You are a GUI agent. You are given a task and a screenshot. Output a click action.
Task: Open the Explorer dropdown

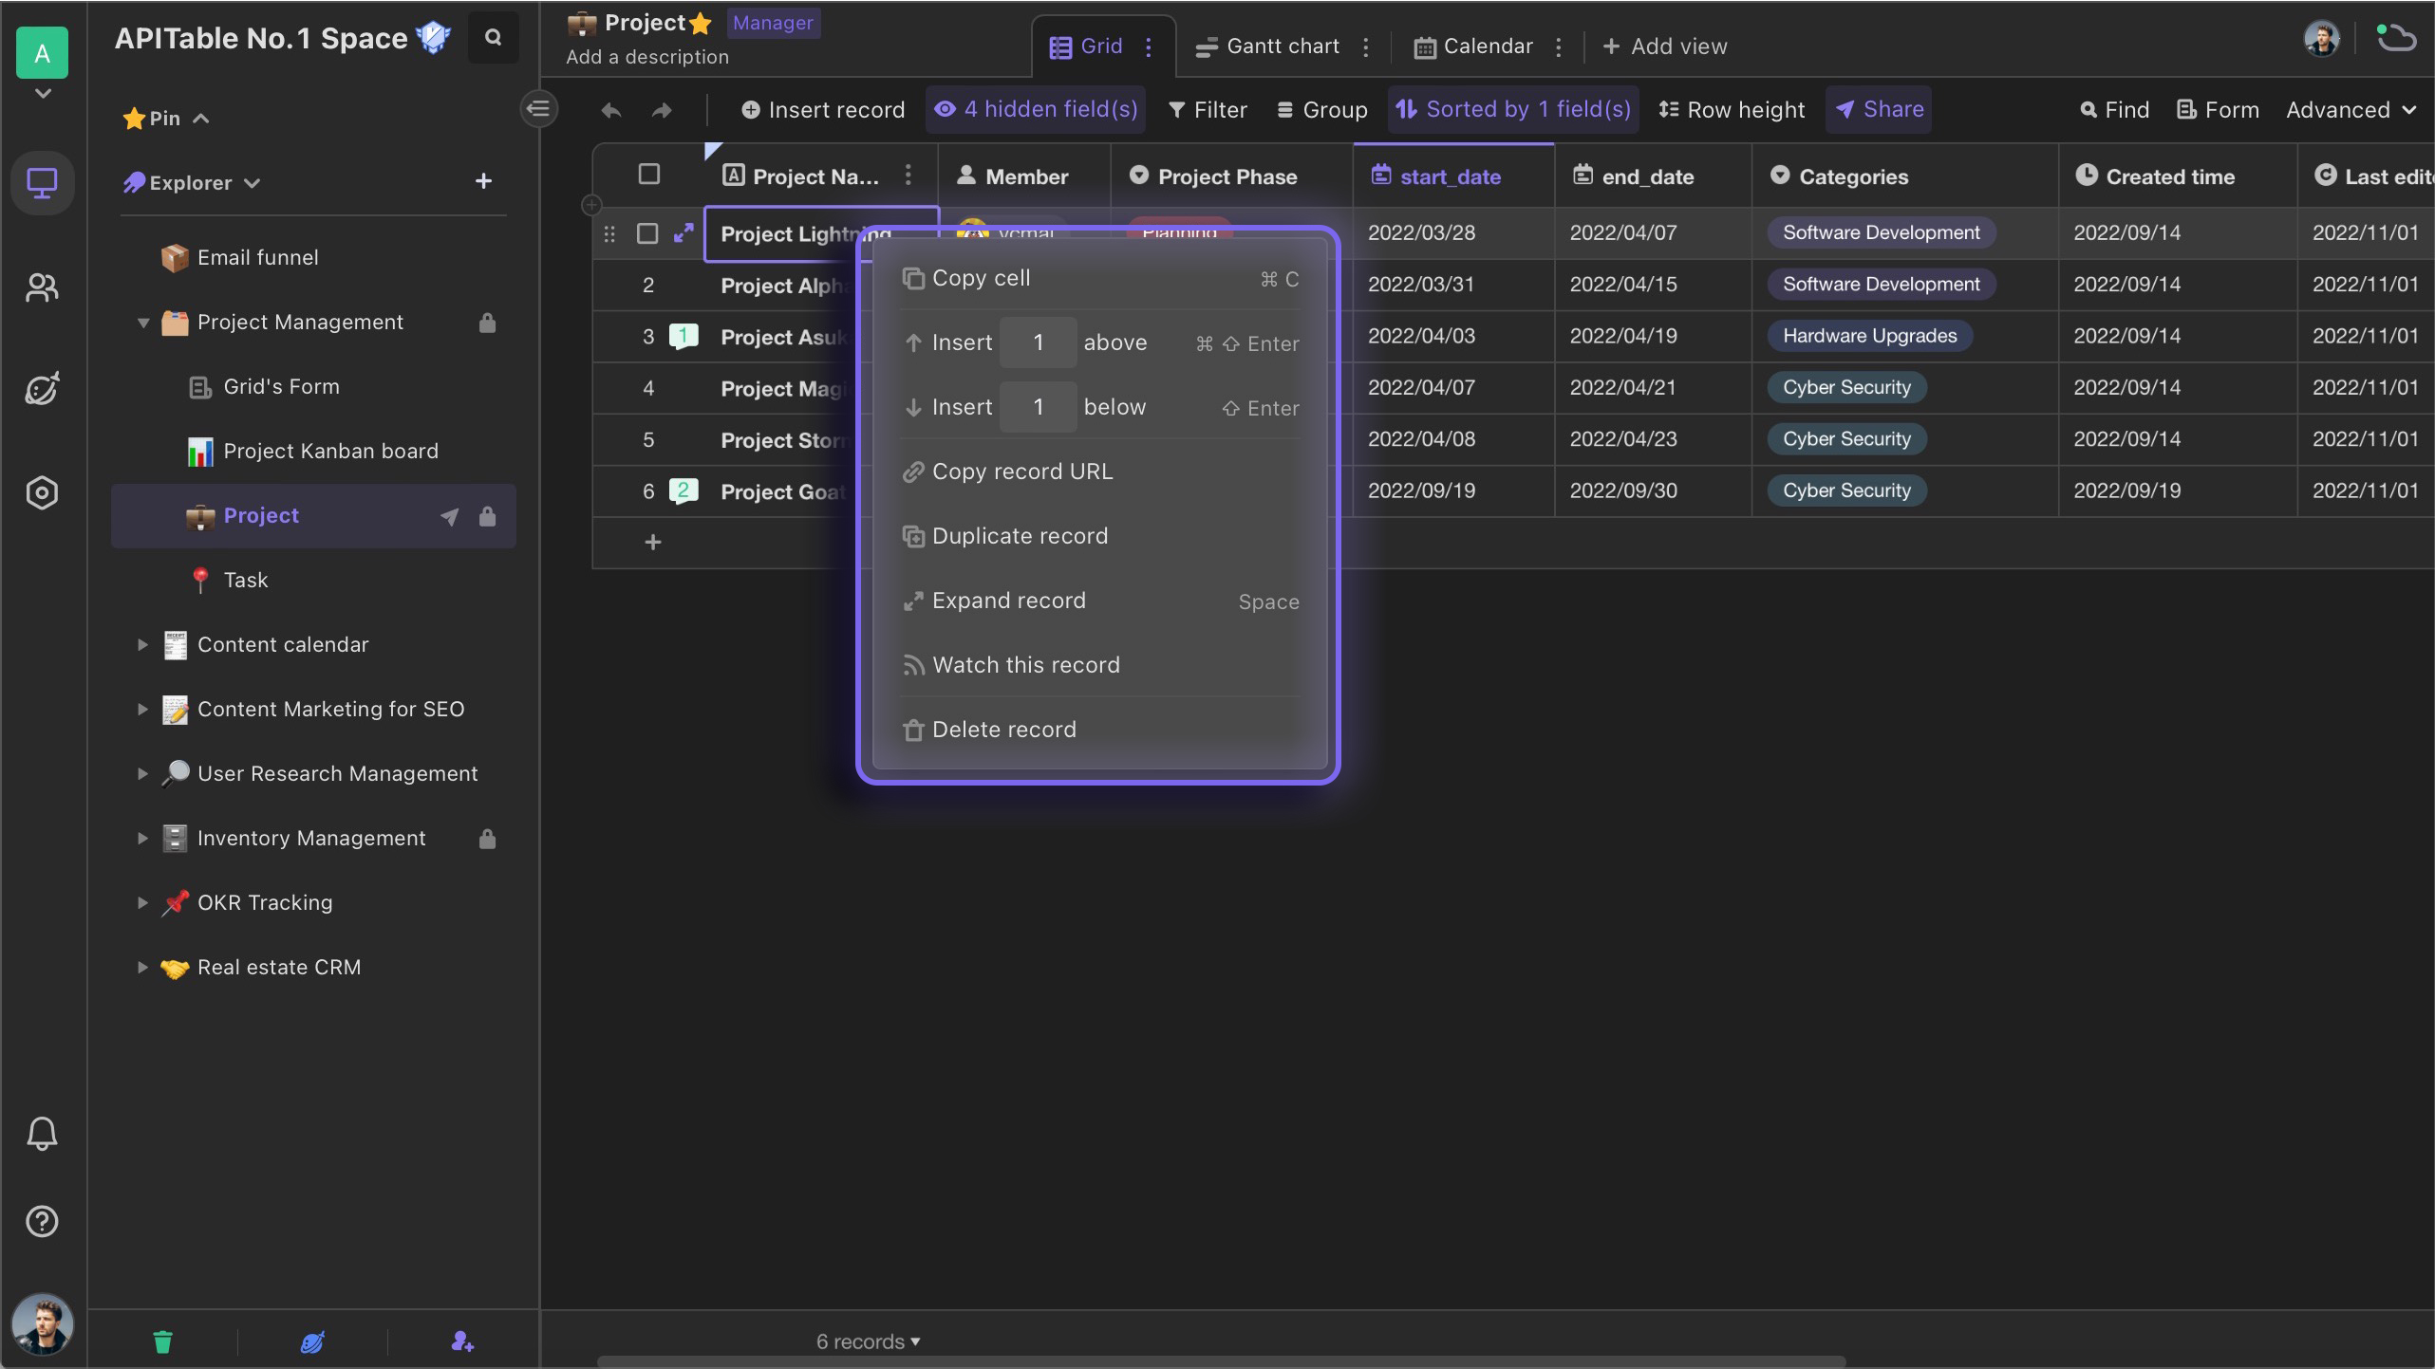click(x=252, y=183)
